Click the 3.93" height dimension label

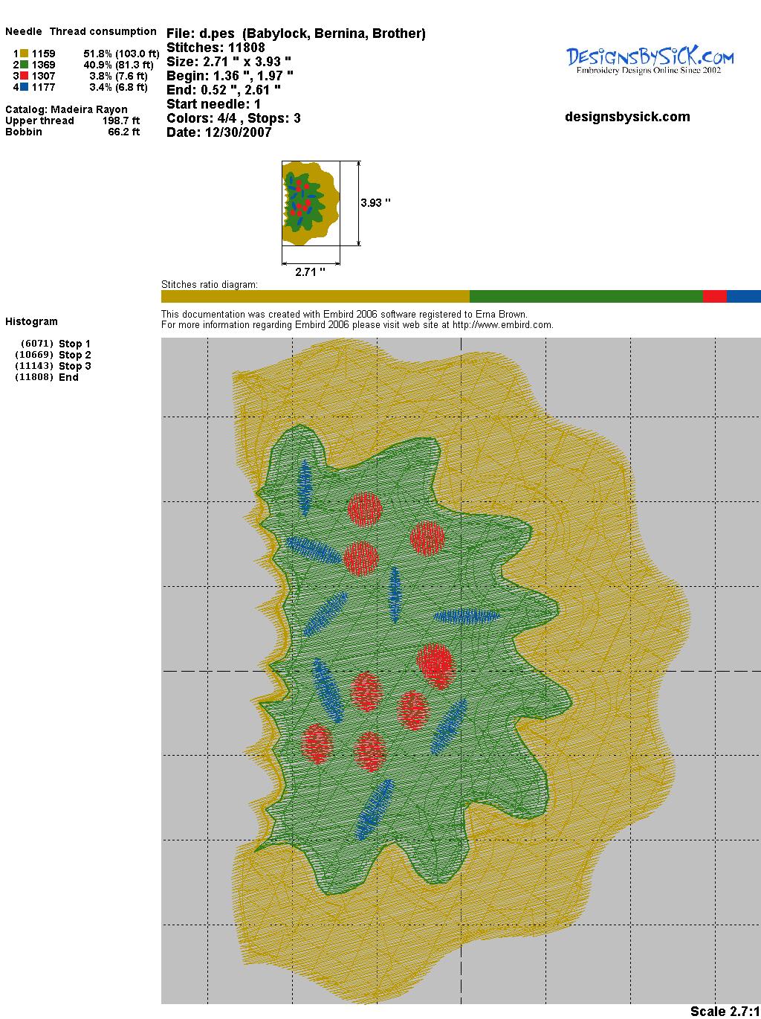pos(375,202)
